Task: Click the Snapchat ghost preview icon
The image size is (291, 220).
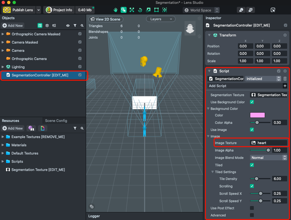Action: pos(190,28)
